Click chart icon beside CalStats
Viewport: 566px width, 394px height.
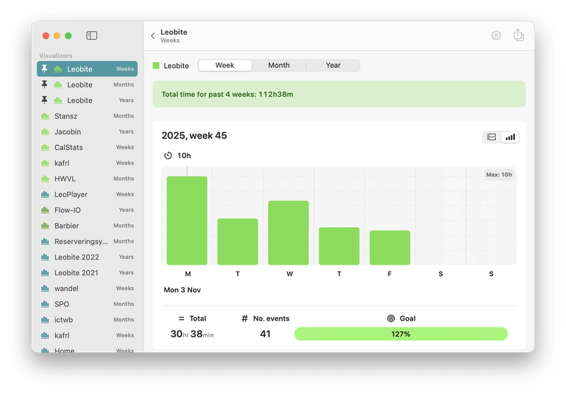pos(45,147)
